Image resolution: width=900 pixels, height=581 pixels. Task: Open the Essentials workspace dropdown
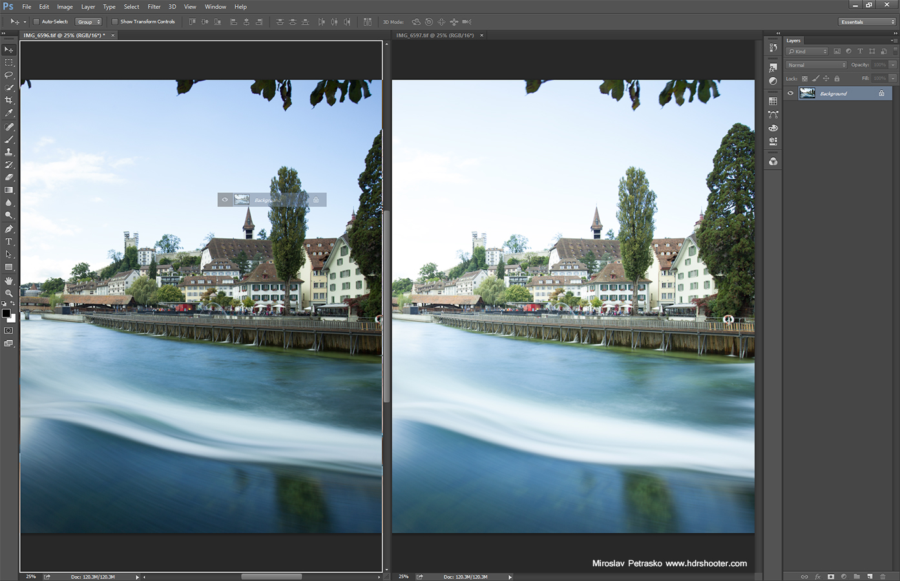point(866,21)
